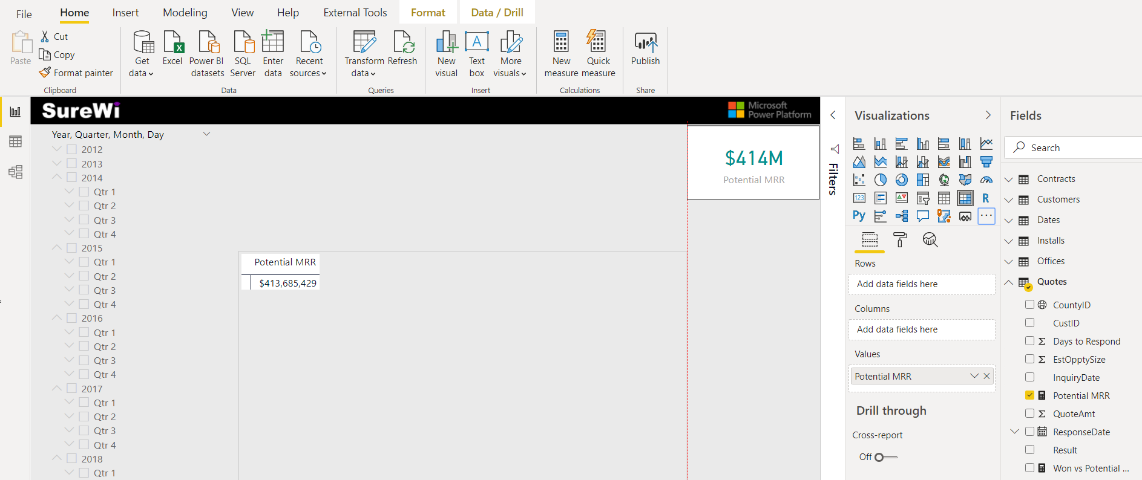The height and width of the screenshot is (480, 1142).
Task: Select the decomposition tree visual
Action: pyautogui.click(x=902, y=216)
